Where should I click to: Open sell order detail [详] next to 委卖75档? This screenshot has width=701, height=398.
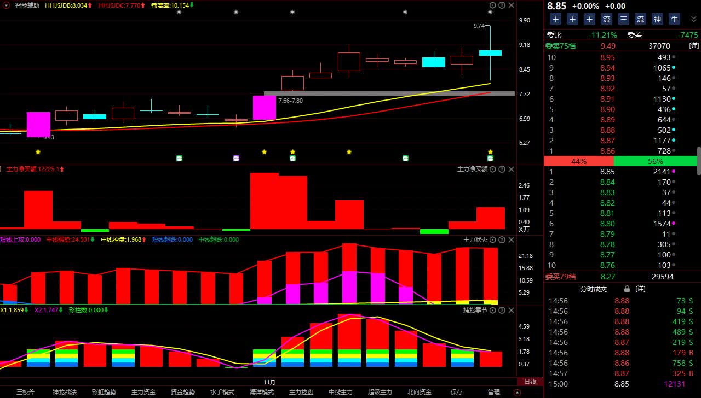coord(694,46)
